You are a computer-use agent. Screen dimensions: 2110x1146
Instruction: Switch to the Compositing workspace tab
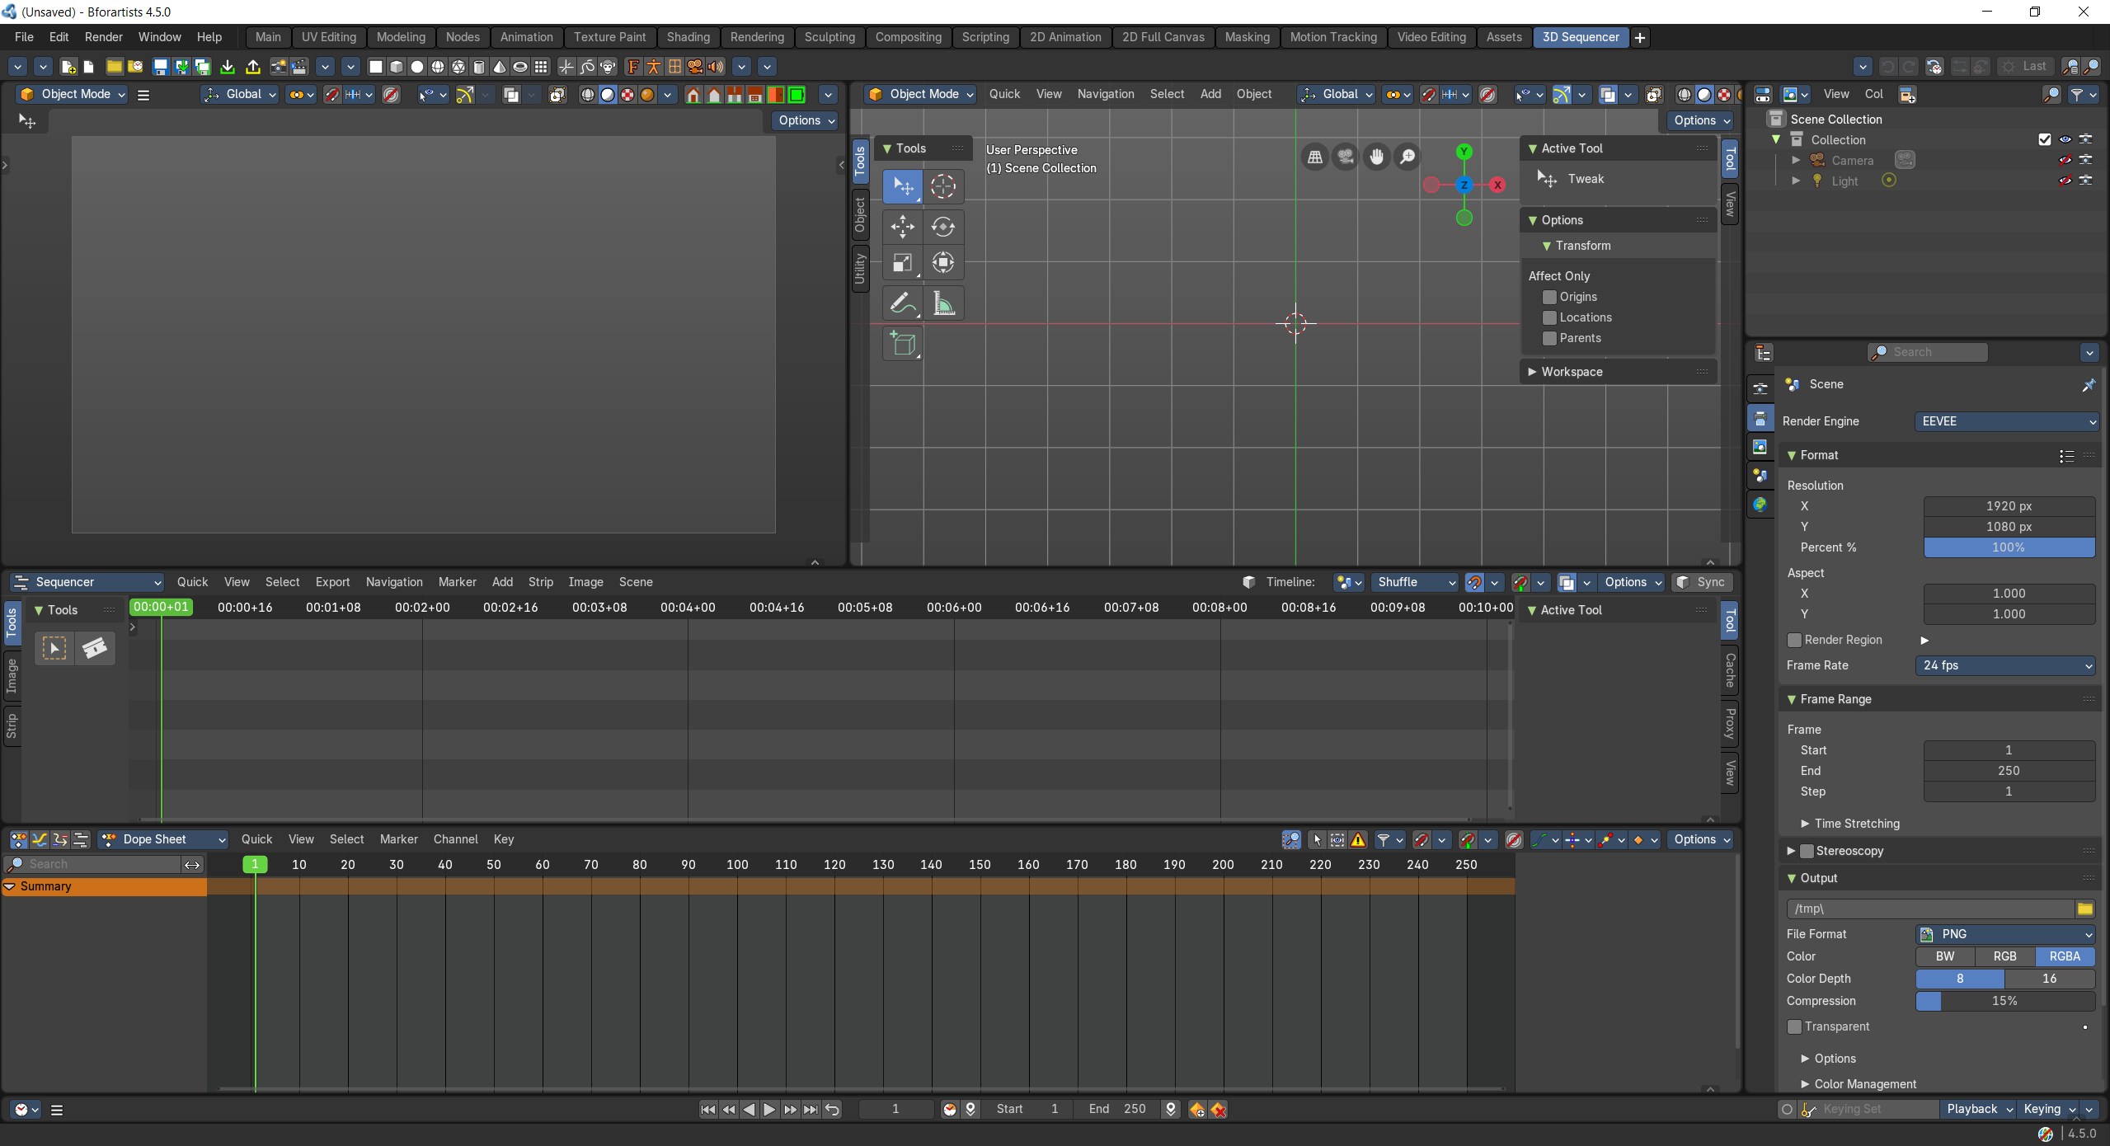point(908,37)
